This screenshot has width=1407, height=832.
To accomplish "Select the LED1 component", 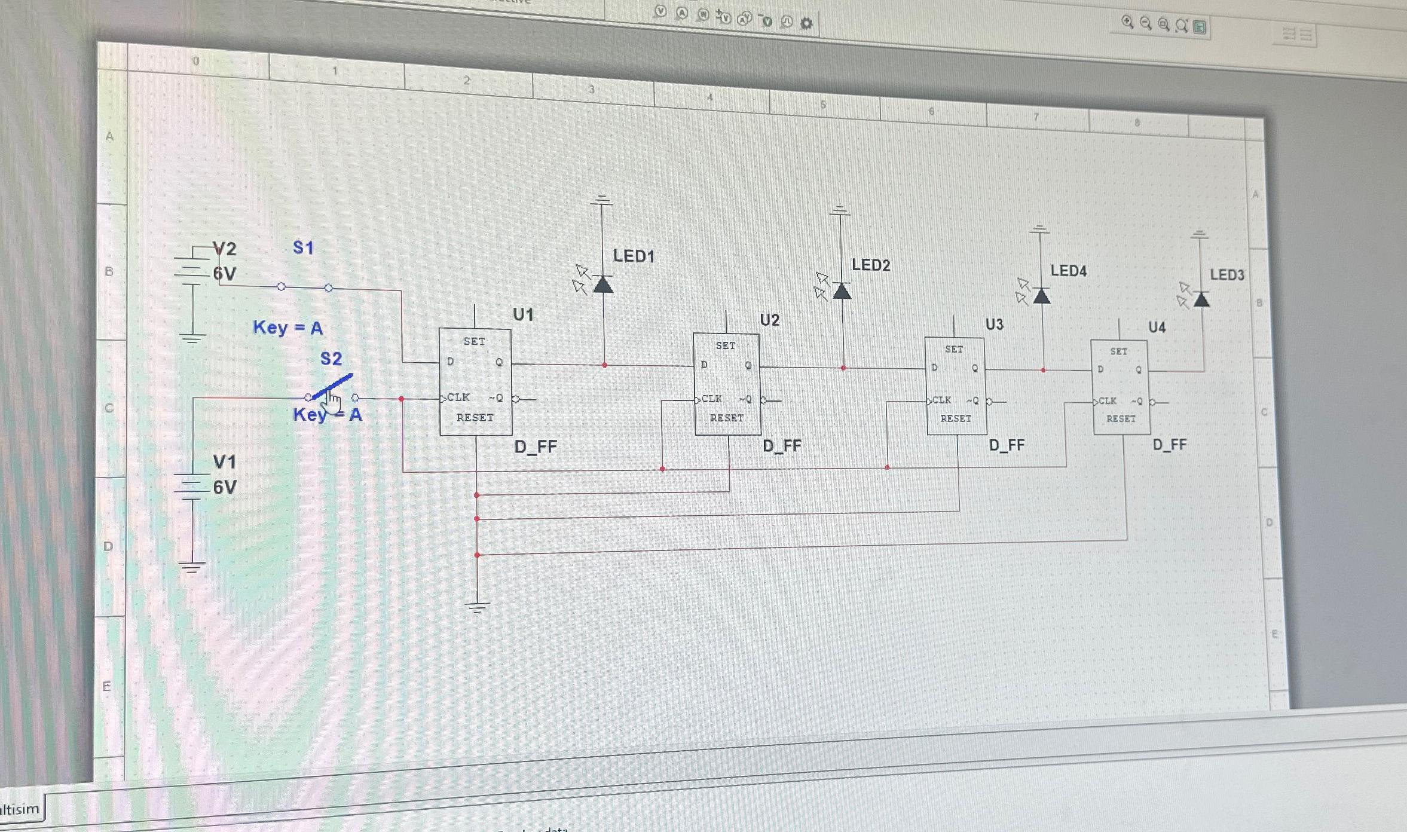I will [602, 285].
